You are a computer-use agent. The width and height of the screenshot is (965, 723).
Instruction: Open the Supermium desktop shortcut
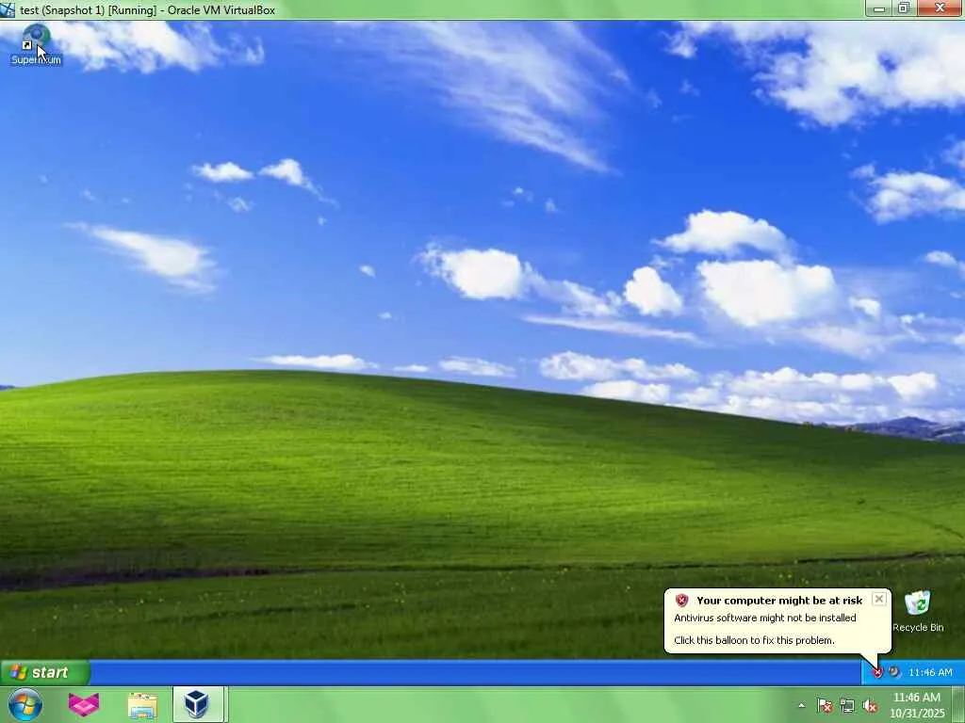pos(36,44)
